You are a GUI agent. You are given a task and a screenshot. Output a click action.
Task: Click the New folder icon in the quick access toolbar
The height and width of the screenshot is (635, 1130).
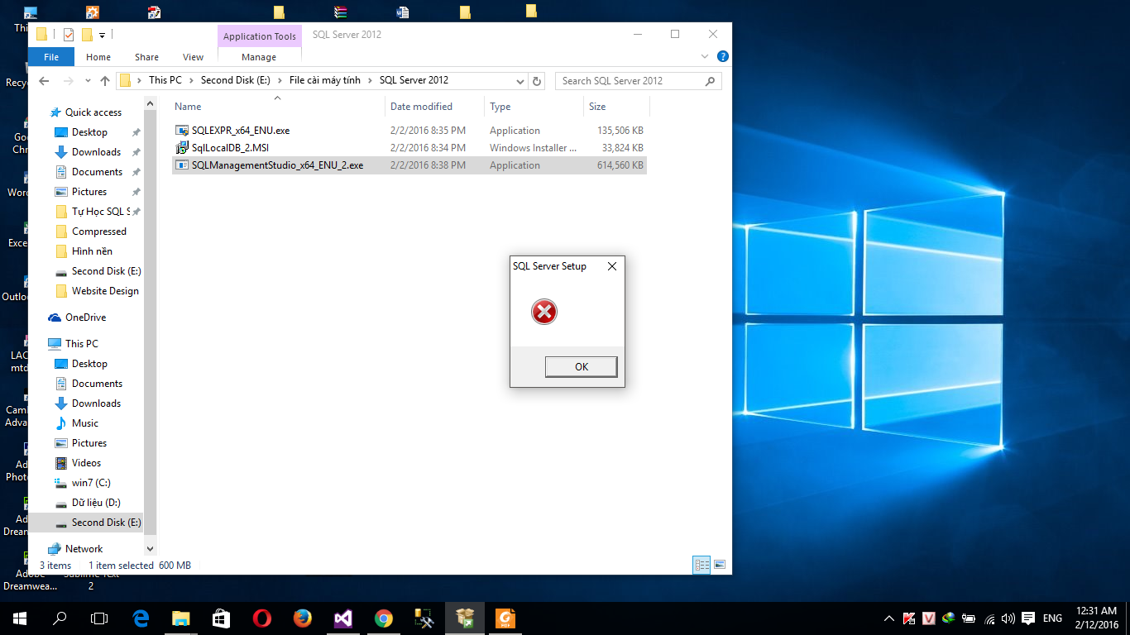86,35
